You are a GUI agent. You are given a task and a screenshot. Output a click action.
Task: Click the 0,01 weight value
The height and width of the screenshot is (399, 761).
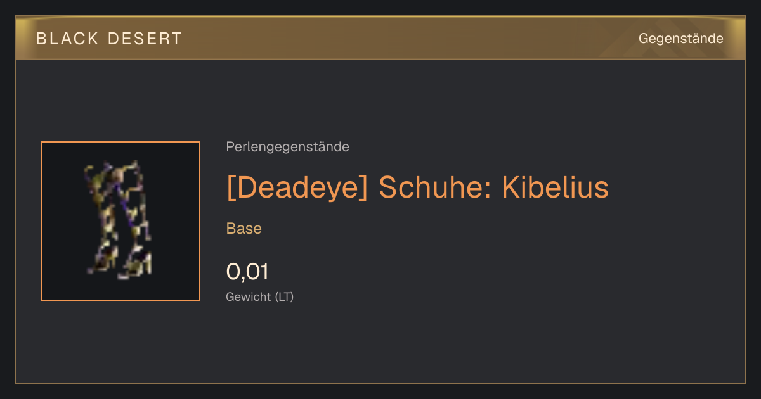pos(247,272)
